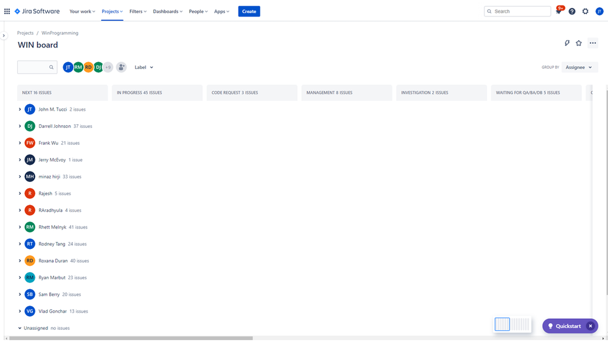Click Frank Wu's FW avatar
The width and height of the screenshot is (608, 342).
coord(30,142)
